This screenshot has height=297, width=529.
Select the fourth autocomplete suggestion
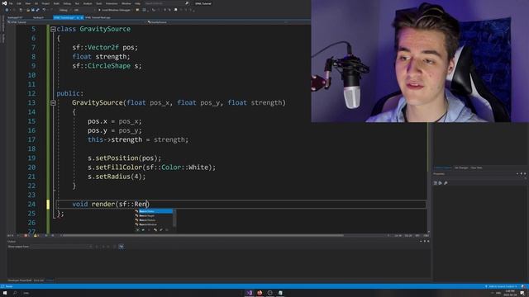point(154,224)
